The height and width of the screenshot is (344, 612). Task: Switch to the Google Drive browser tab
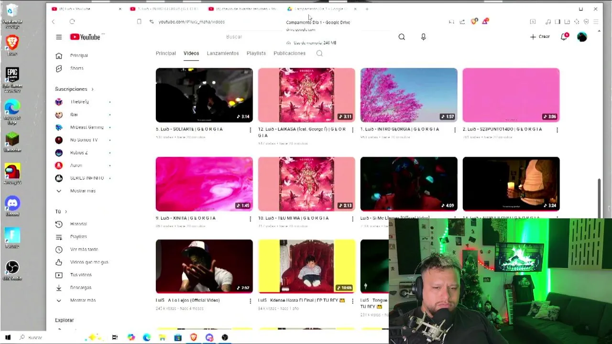pos(321,9)
